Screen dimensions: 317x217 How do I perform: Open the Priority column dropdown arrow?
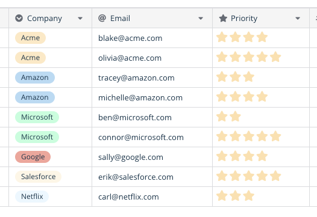point(298,19)
